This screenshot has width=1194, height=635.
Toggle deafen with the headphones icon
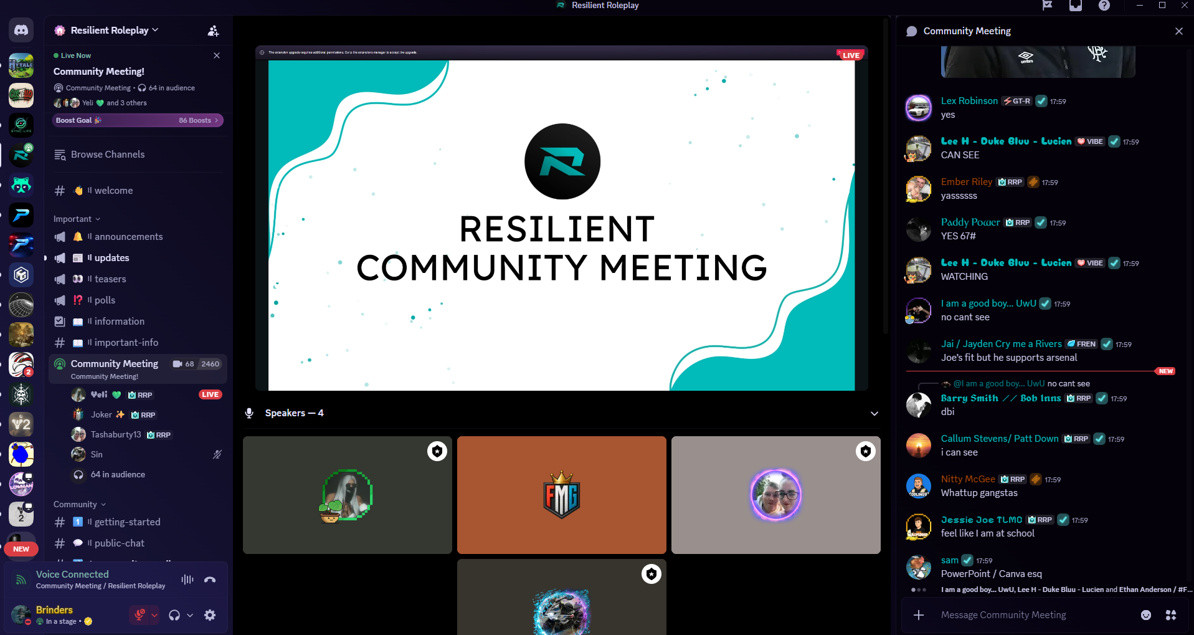tap(174, 615)
